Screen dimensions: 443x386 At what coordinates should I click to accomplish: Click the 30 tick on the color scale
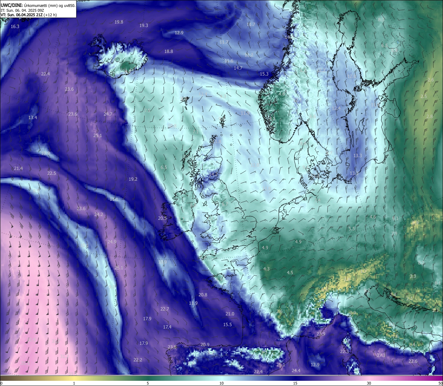(369, 383)
